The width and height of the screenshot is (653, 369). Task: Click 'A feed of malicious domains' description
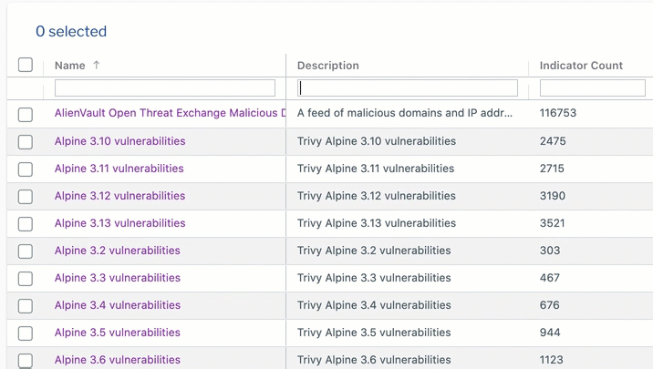point(405,113)
